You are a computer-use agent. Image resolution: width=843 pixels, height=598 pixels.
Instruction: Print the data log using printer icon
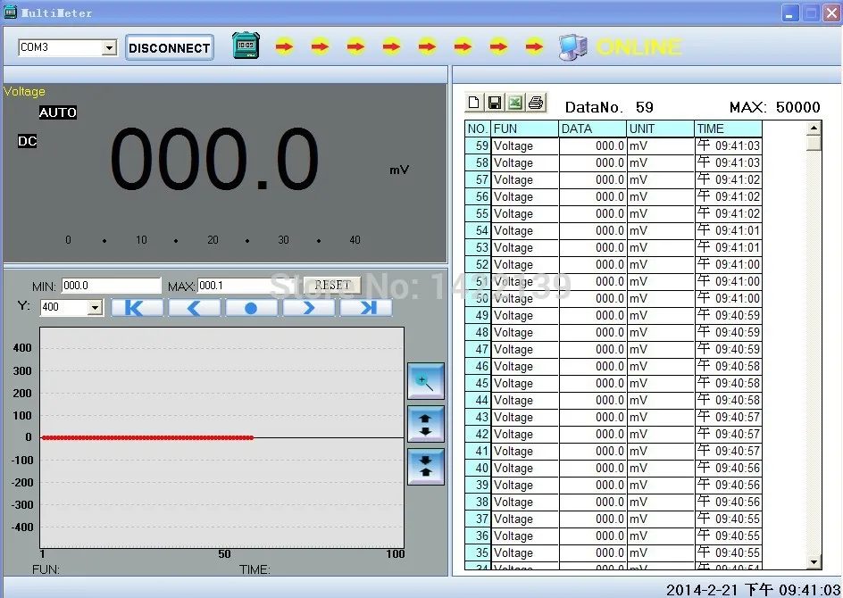coord(536,102)
